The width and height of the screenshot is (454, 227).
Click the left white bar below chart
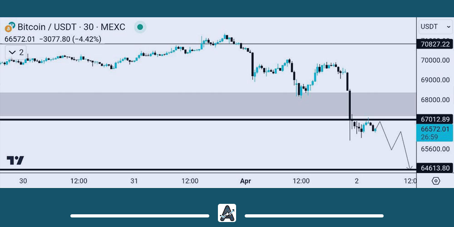tap(139, 216)
